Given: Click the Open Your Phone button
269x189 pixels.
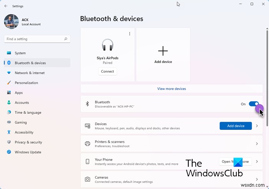Looking at the screenshot, I should click(x=235, y=162).
